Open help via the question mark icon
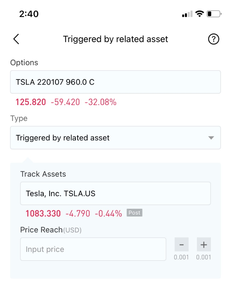 213,39
